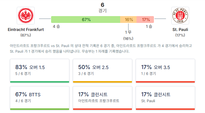The image size is (205, 113).
Task: Click the (67%) text under Eintracht Frankfurt
Action: click(26, 35)
